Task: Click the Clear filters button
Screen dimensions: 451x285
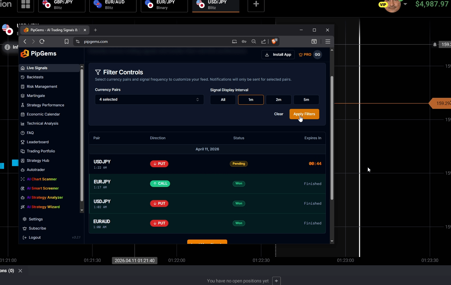Action: pyautogui.click(x=279, y=114)
